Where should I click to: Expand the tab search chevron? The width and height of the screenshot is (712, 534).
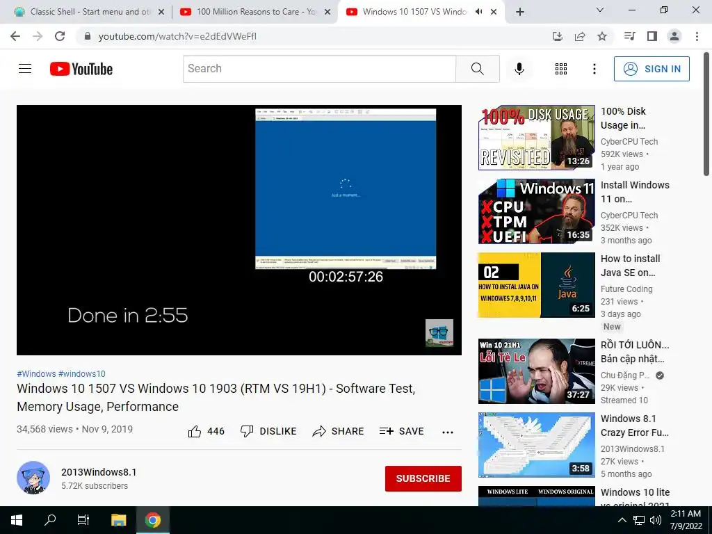click(x=600, y=10)
